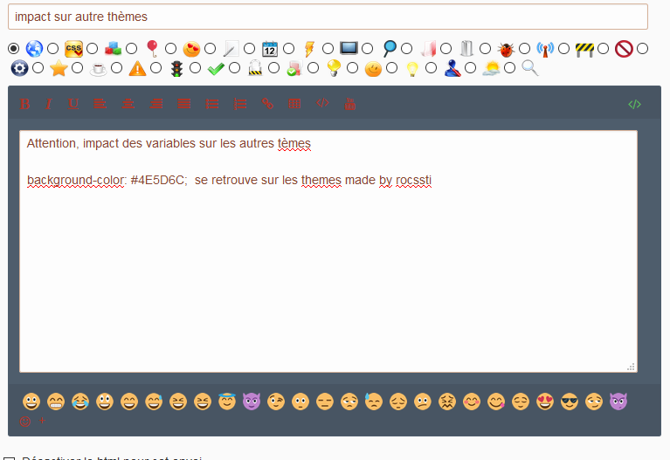Viewport: 670px width, 460px height.
Task: Insert the sunglasses emoji
Action: 570,402
